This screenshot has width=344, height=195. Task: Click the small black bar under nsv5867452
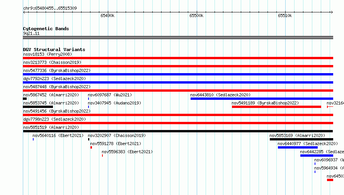(x=25, y=99)
